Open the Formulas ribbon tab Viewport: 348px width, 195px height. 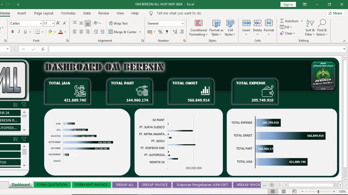pos(68,13)
